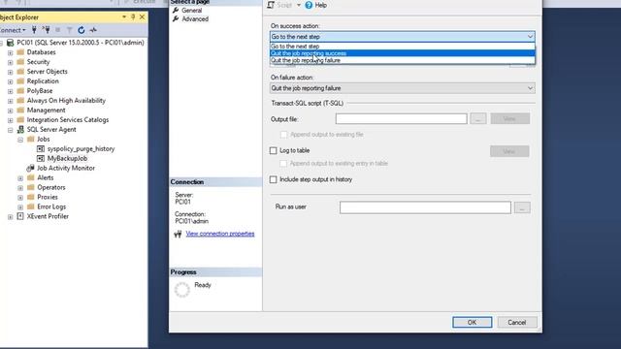Open View connection properties link
621x349 pixels.
click(x=220, y=234)
